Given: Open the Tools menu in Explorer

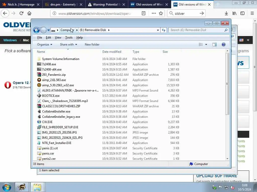Looking at the screenshot, I should point(69,37).
